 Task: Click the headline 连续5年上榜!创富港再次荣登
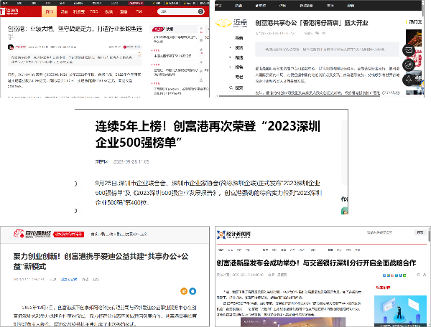(208, 134)
